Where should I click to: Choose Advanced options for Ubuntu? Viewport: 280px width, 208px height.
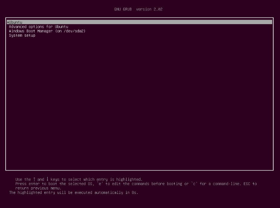tap(38, 27)
